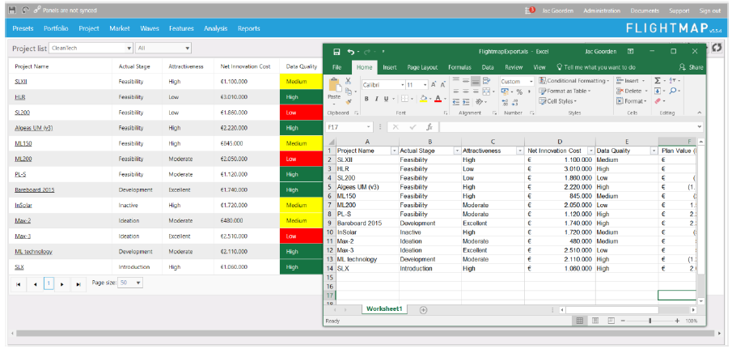Click the Sign out link

coord(710,11)
